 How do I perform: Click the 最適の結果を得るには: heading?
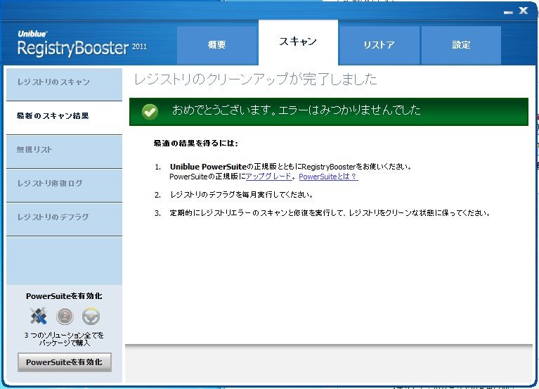(x=195, y=143)
